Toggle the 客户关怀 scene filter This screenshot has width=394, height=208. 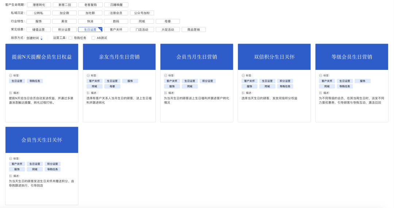pyautogui.click(x=116, y=30)
